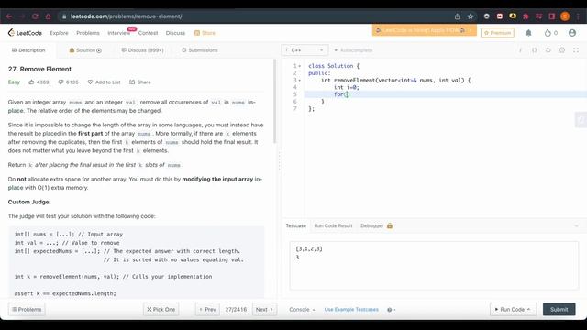
Task: Click the first round extension icon
Action: (x=486, y=16)
